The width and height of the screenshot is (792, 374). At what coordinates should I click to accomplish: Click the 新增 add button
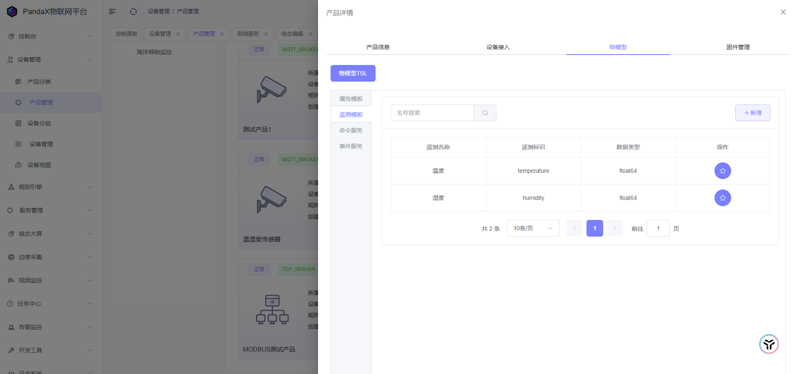[752, 113]
